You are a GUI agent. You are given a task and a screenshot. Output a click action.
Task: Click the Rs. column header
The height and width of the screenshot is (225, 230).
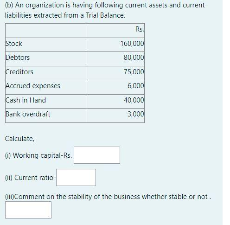[x=115, y=31]
